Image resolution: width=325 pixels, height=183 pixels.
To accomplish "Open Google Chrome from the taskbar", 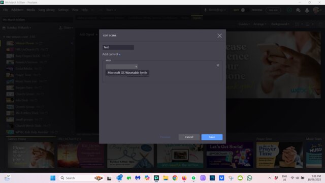I will pos(175,178).
